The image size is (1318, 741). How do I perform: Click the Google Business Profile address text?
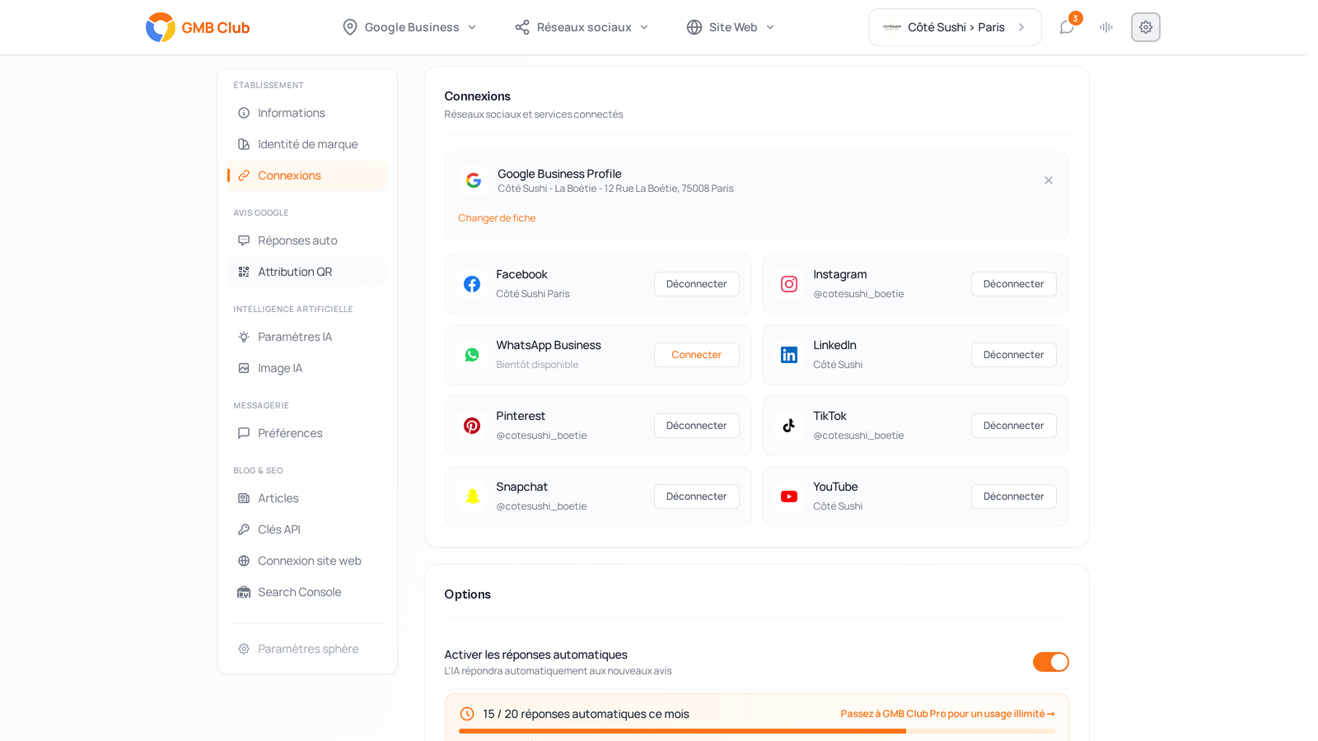pyautogui.click(x=615, y=189)
